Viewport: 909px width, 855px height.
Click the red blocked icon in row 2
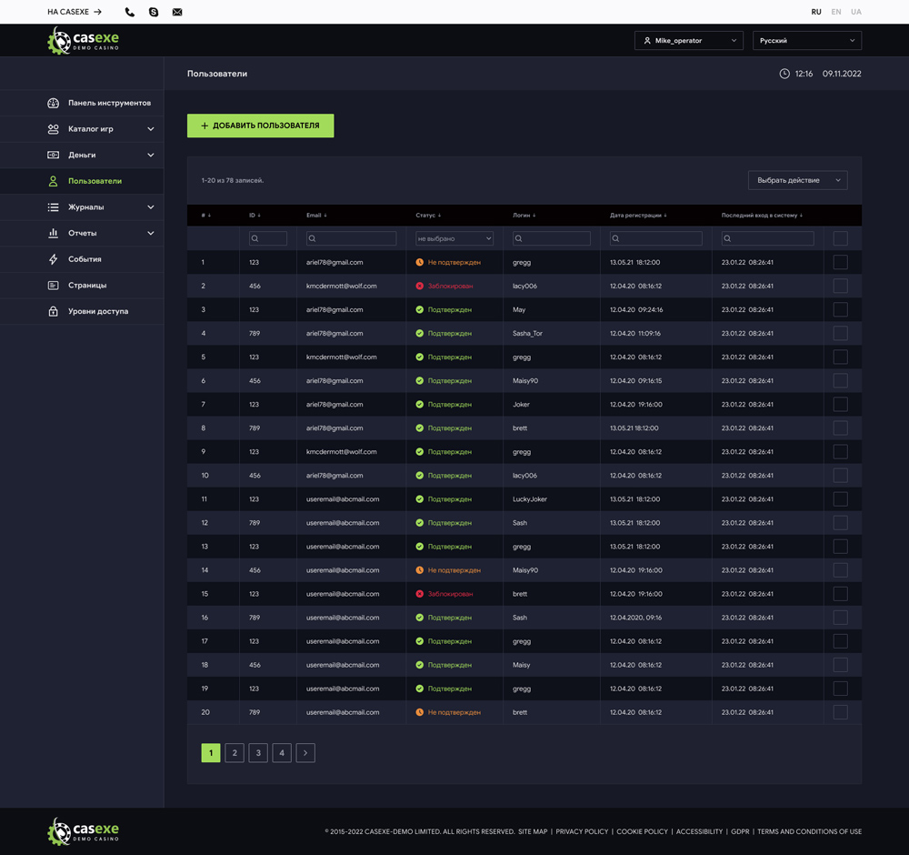pyautogui.click(x=420, y=286)
